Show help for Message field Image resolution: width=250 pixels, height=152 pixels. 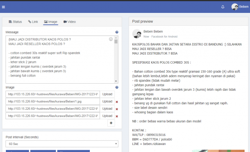pos(117,32)
